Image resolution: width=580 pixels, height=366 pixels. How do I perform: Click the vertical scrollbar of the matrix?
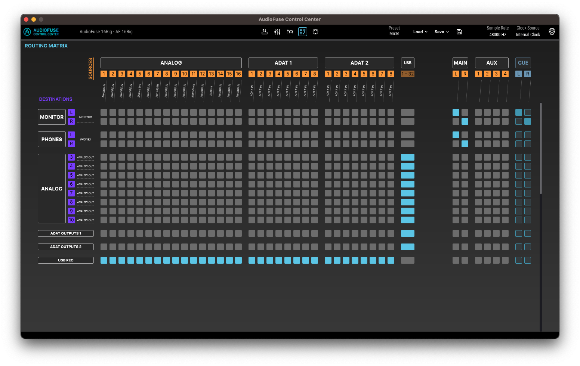(x=541, y=149)
